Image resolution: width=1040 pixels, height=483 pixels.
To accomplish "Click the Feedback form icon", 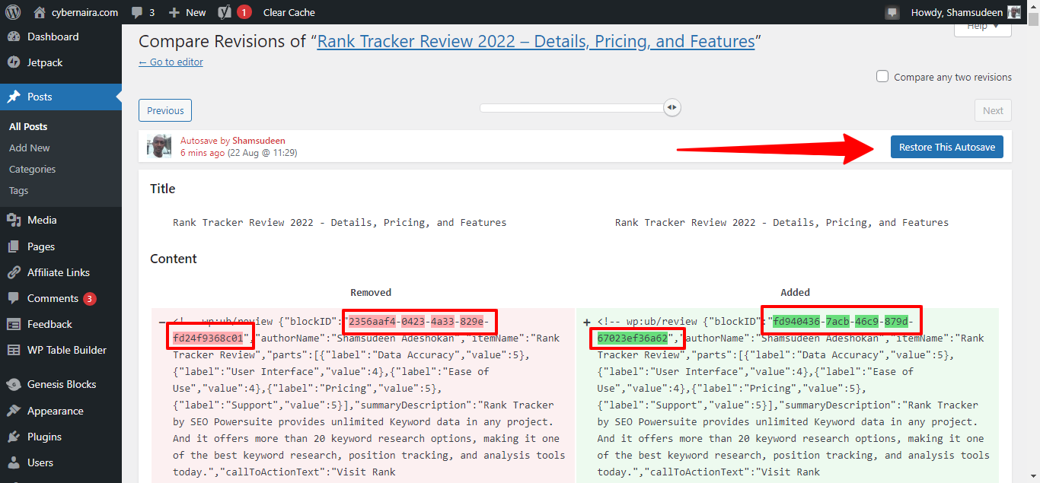I will pyautogui.click(x=14, y=324).
